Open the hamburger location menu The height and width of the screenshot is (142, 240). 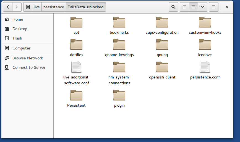coord(214,7)
